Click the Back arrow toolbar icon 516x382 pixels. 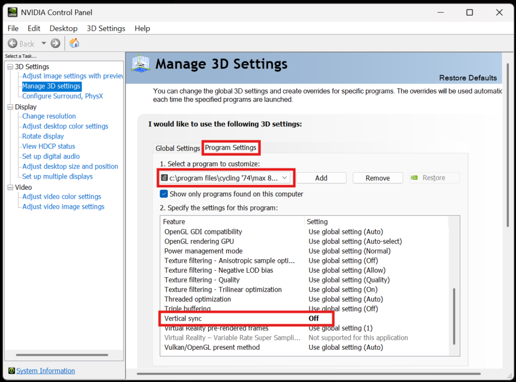point(13,43)
